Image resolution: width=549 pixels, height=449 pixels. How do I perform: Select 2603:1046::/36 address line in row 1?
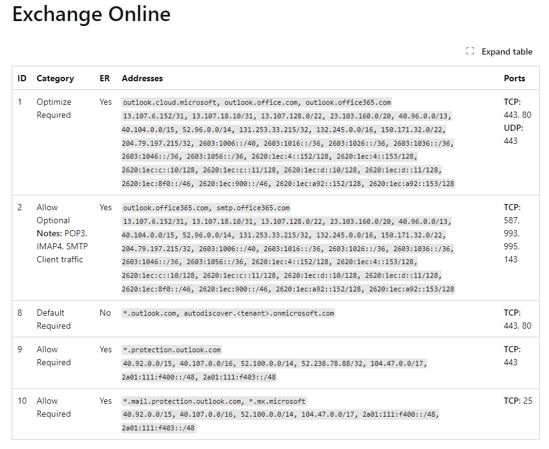pos(270,156)
